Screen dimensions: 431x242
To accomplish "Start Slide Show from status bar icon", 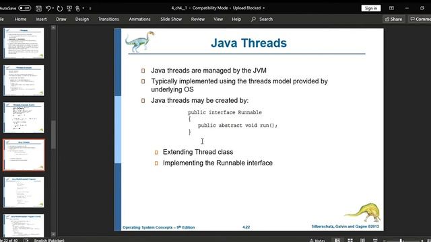I will pyautogui.click(x=375, y=241).
